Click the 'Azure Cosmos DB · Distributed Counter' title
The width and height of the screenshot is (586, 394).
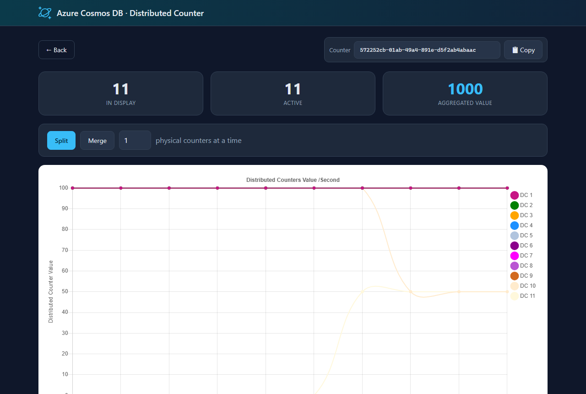[x=130, y=13]
